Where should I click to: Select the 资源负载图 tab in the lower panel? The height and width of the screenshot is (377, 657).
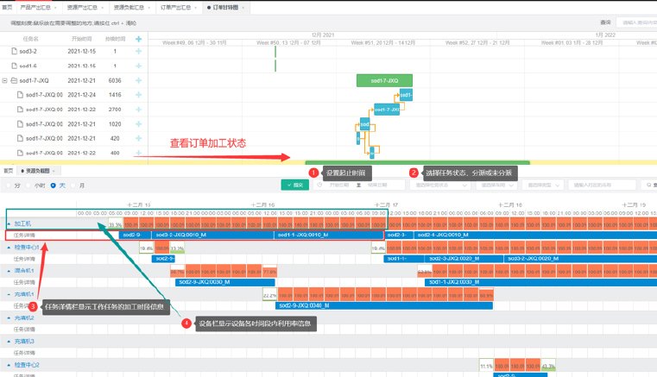point(38,171)
